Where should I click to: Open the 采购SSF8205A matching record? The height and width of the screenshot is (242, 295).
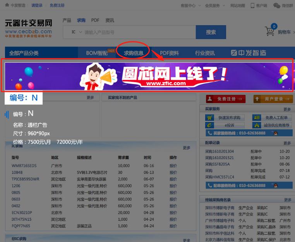tap(217, 164)
